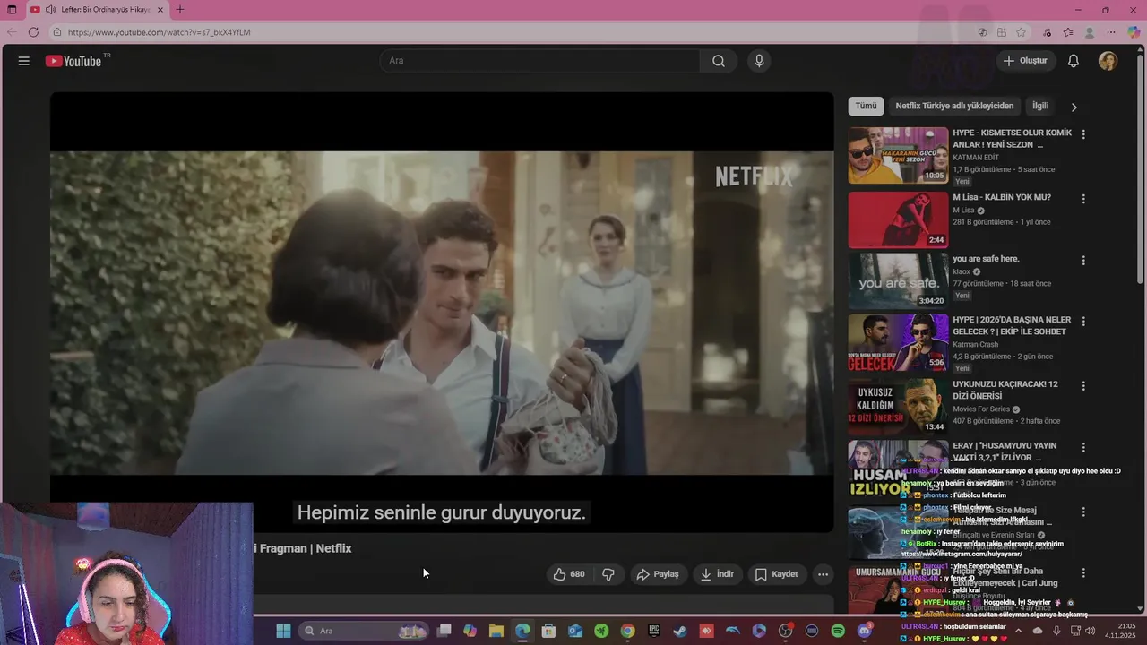Select the İlgili filter chip

pyautogui.click(x=1039, y=106)
